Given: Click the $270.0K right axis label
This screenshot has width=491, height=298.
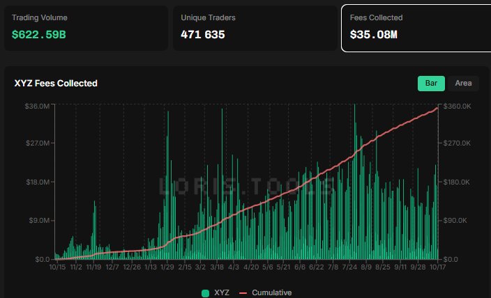Looking at the screenshot, I should point(457,143).
